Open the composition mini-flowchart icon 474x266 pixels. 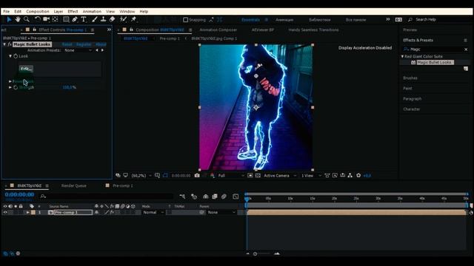182,197
